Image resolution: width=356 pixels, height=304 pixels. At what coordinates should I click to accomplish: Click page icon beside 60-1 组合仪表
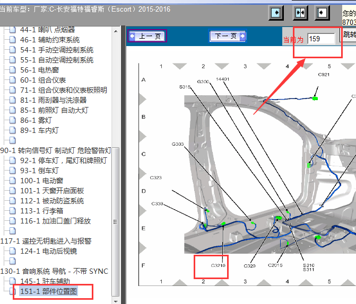(x=13, y=80)
